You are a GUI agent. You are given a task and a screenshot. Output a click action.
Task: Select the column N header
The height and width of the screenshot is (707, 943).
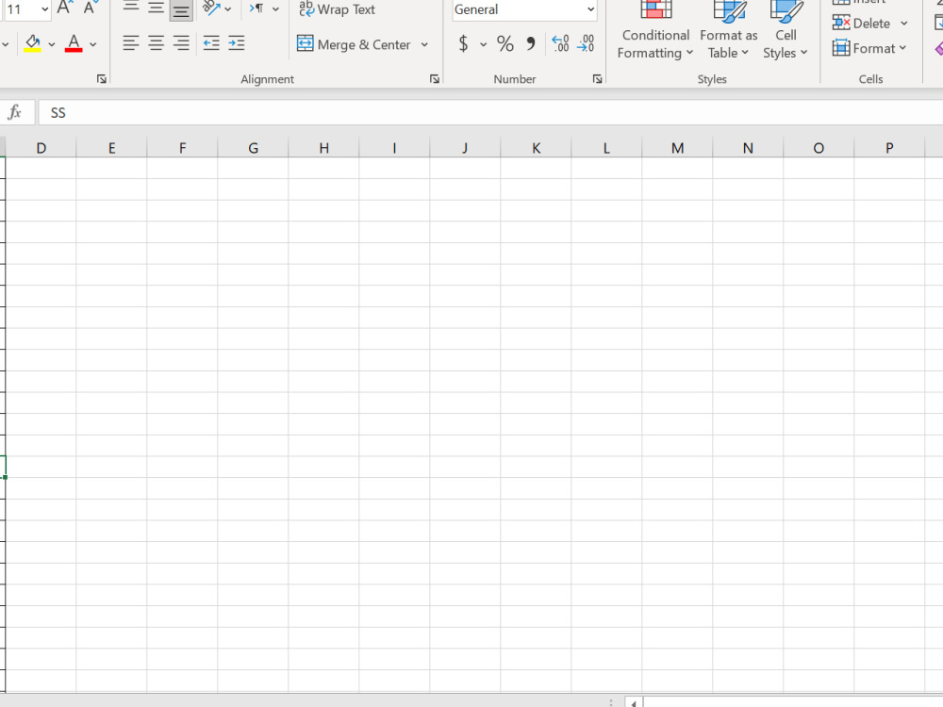pyautogui.click(x=748, y=148)
